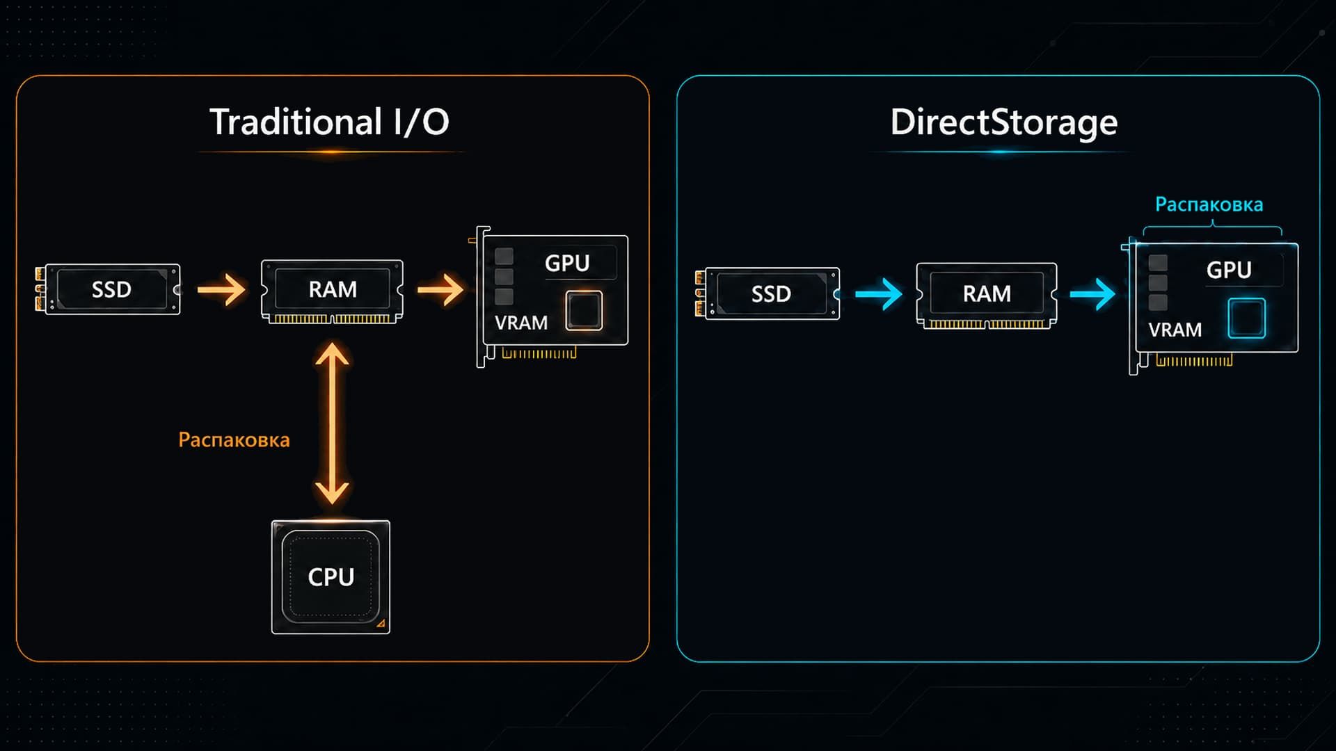This screenshot has width=1336, height=751.
Task: Click the orange "Распаковка" label
Action: pyautogui.click(x=234, y=440)
